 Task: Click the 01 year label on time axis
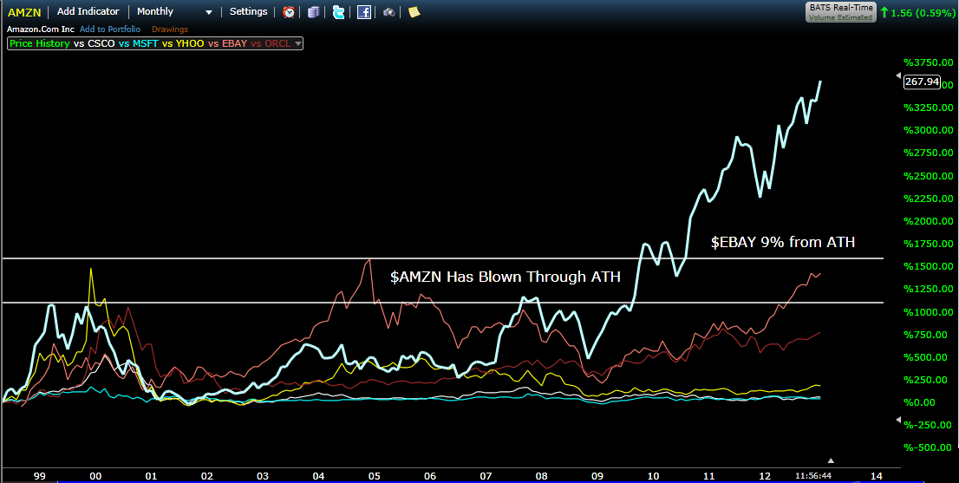tap(151, 475)
